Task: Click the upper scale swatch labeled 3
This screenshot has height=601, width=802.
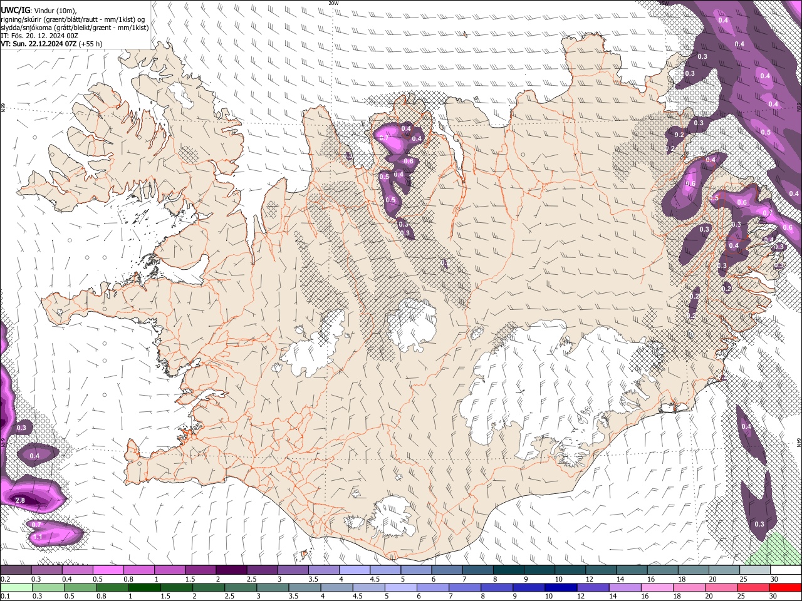Action: point(292,570)
